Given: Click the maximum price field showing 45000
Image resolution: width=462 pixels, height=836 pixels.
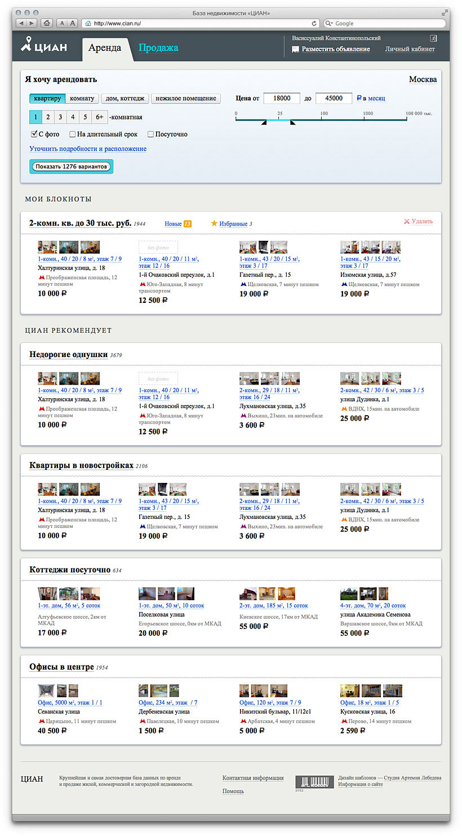Looking at the screenshot, I should 334,98.
